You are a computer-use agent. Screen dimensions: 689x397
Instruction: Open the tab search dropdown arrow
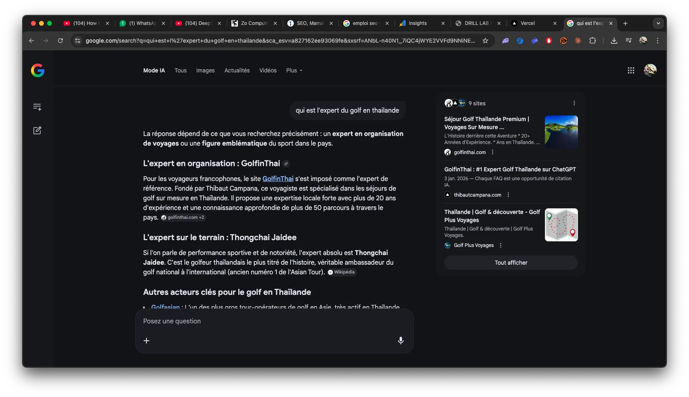click(x=658, y=23)
